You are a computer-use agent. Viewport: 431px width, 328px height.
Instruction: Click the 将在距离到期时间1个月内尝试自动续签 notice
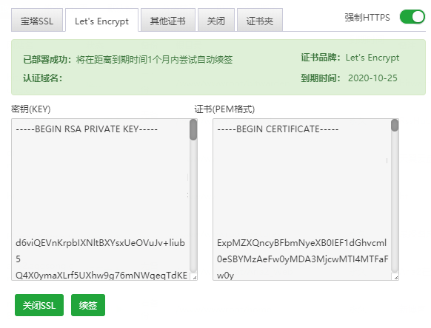pos(154,60)
